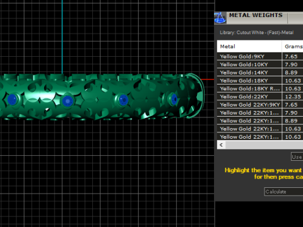Select Yellow Gold:18KY R... row
This screenshot has width=303, height=227.
(260, 88)
